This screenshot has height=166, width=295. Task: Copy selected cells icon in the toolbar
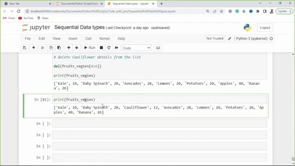[51, 48]
